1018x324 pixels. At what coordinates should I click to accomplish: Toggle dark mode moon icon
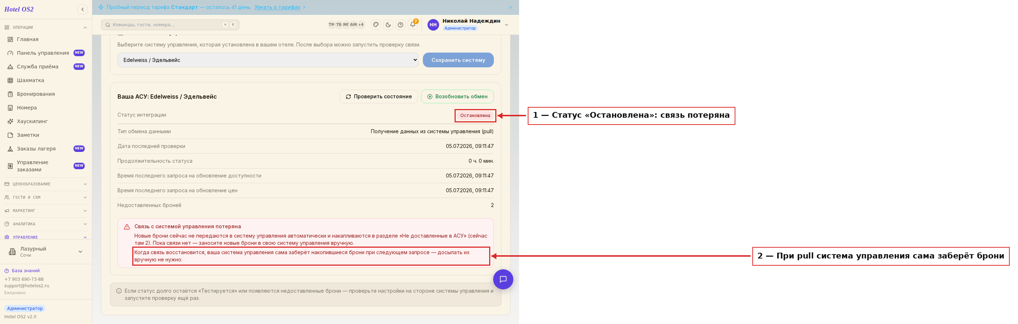point(388,25)
